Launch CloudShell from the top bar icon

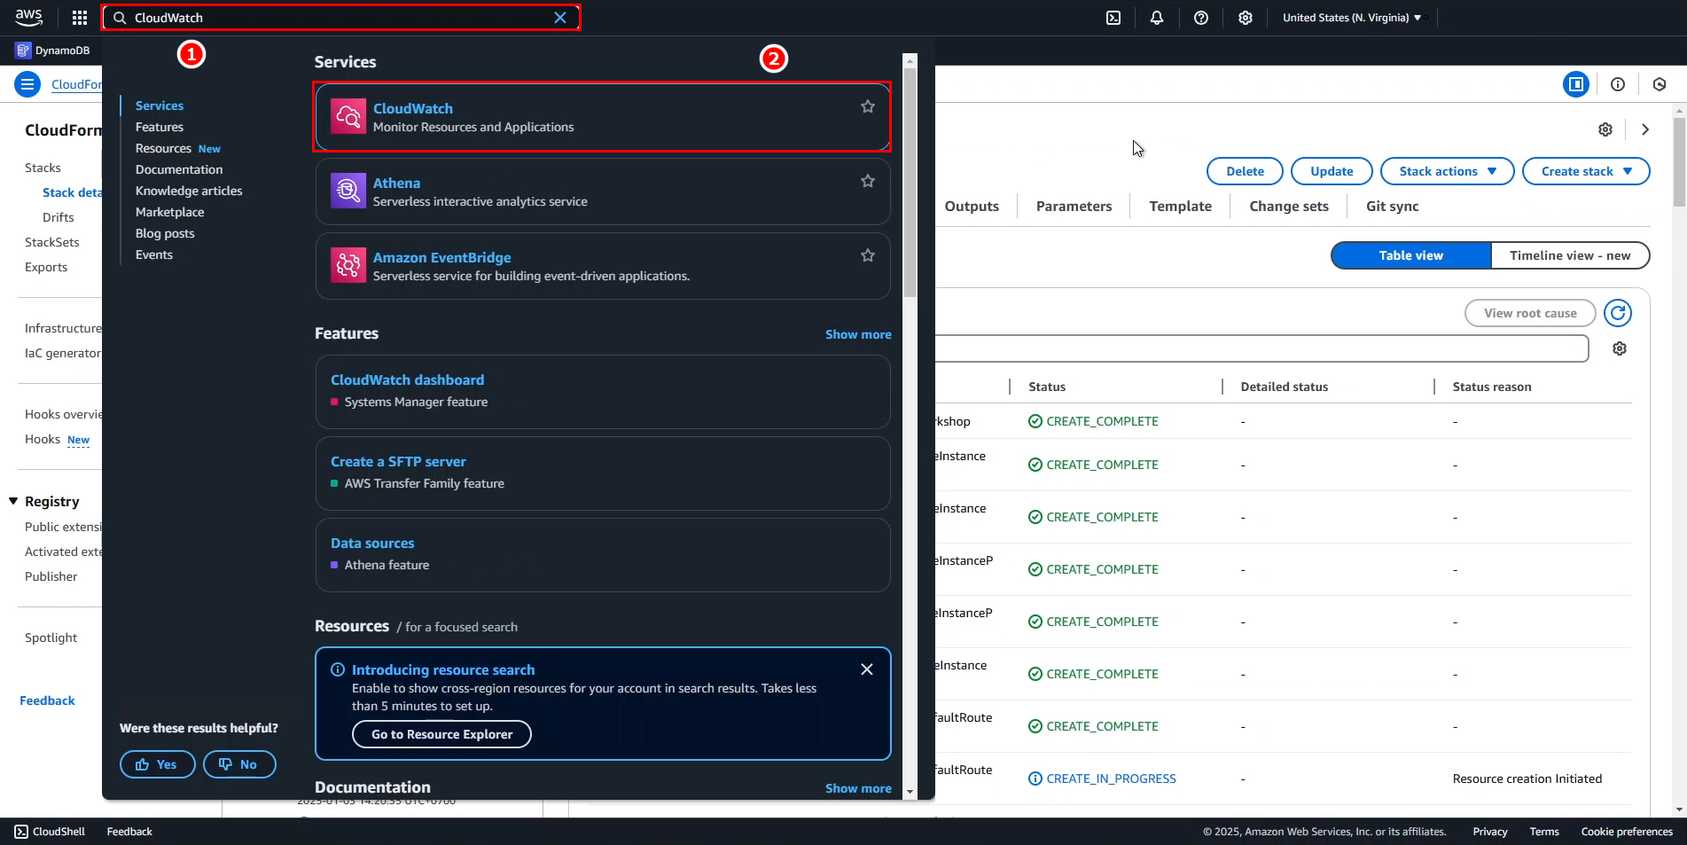1113,18
